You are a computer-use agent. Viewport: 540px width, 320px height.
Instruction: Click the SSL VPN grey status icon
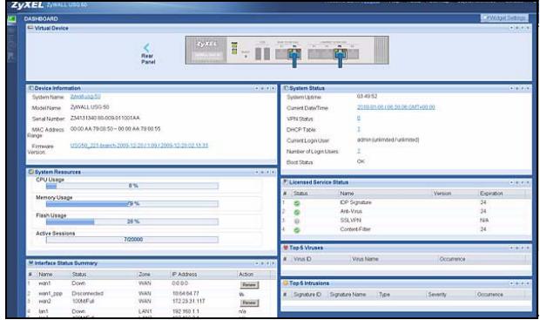[296, 221]
